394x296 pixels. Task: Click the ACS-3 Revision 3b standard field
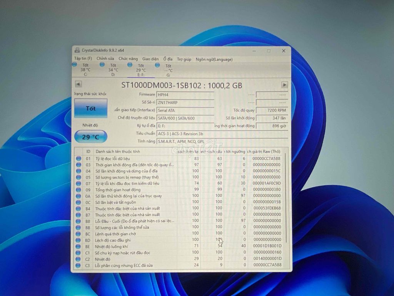point(222,134)
